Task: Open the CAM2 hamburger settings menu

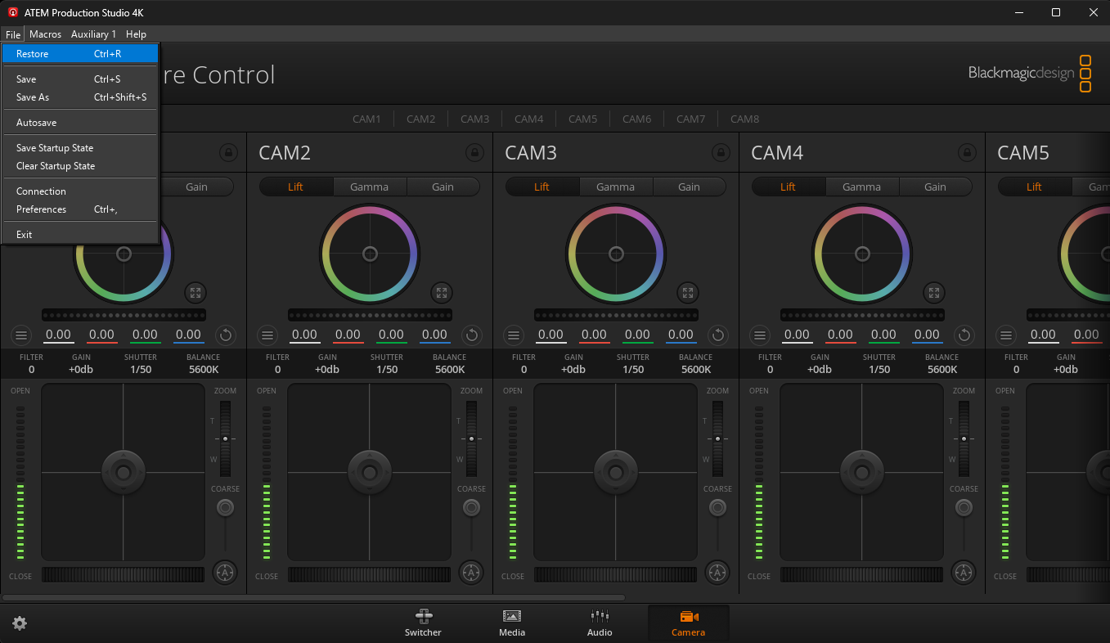Action: pyautogui.click(x=267, y=335)
